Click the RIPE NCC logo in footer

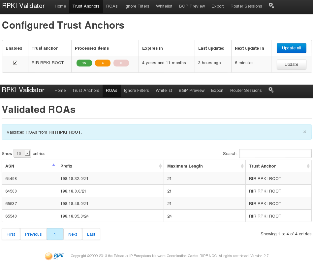[x=54, y=256]
